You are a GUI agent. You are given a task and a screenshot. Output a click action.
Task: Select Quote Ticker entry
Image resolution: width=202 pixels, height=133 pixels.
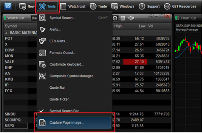pyautogui.click(x=74, y=99)
